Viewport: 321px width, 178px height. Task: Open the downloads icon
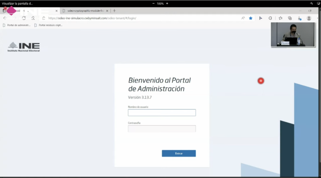click(299, 18)
